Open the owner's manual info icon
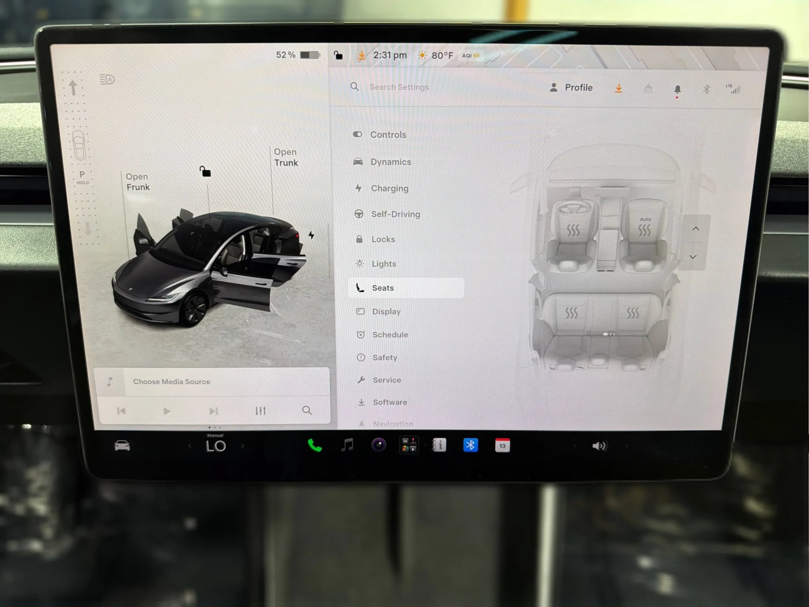The width and height of the screenshot is (809, 607). (439, 445)
